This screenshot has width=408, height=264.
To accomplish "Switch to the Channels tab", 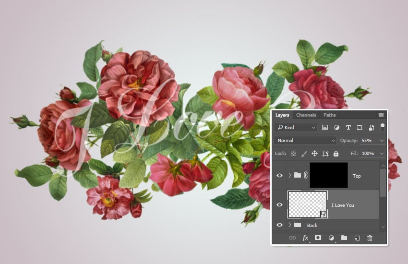I will (306, 115).
